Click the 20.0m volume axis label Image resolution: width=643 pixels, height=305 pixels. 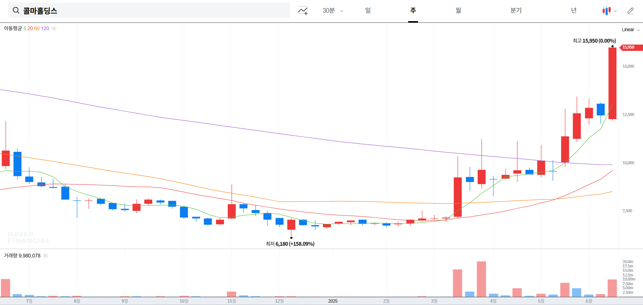tap(628, 261)
